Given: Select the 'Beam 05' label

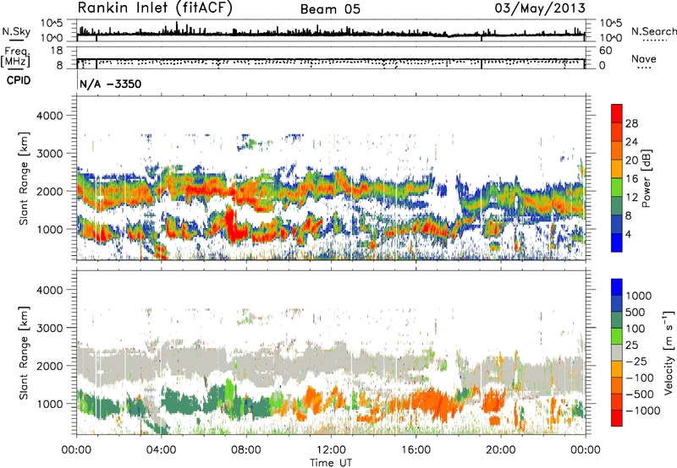Looking at the screenshot, I should point(330,9).
